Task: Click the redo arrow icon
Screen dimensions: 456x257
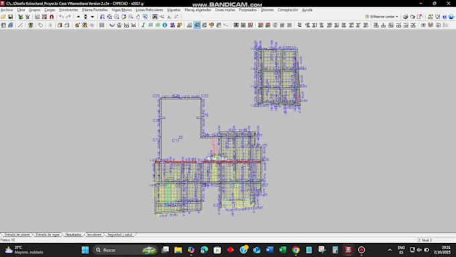Action: click(68, 17)
